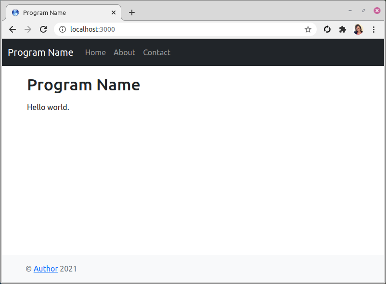386x284 pixels.
Task: Open a new tab with plus button
Action: click(132, 12)
